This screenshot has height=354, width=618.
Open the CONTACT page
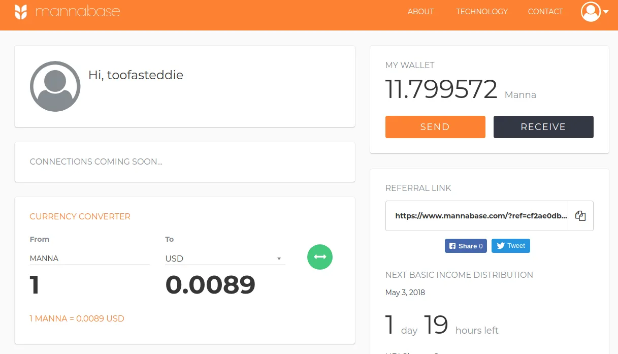(545, 12)
